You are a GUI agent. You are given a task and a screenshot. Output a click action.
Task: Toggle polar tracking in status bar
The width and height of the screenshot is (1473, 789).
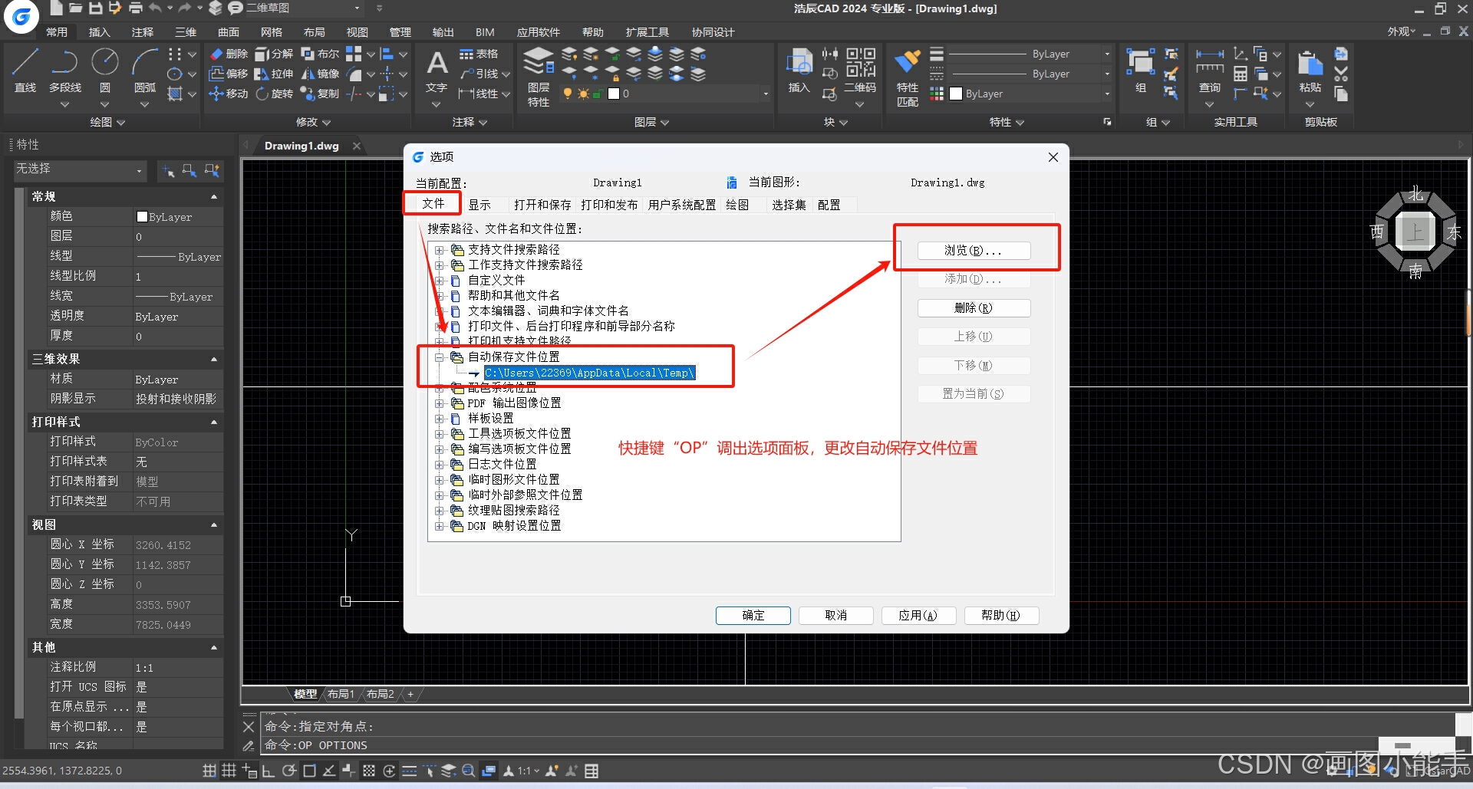pyautogui.click(x=288, y=771)
